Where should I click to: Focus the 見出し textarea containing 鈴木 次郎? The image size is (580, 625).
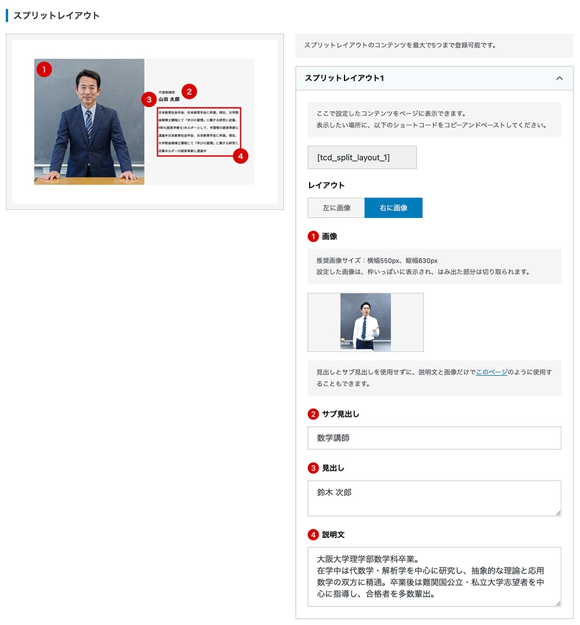pyautogui.click(x=434, y=497)
